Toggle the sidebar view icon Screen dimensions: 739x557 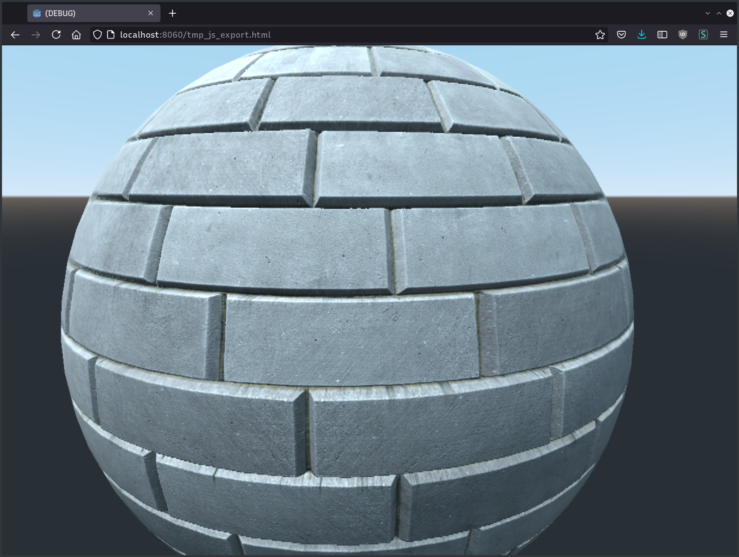pyautogui.click(x=662, y=35)
